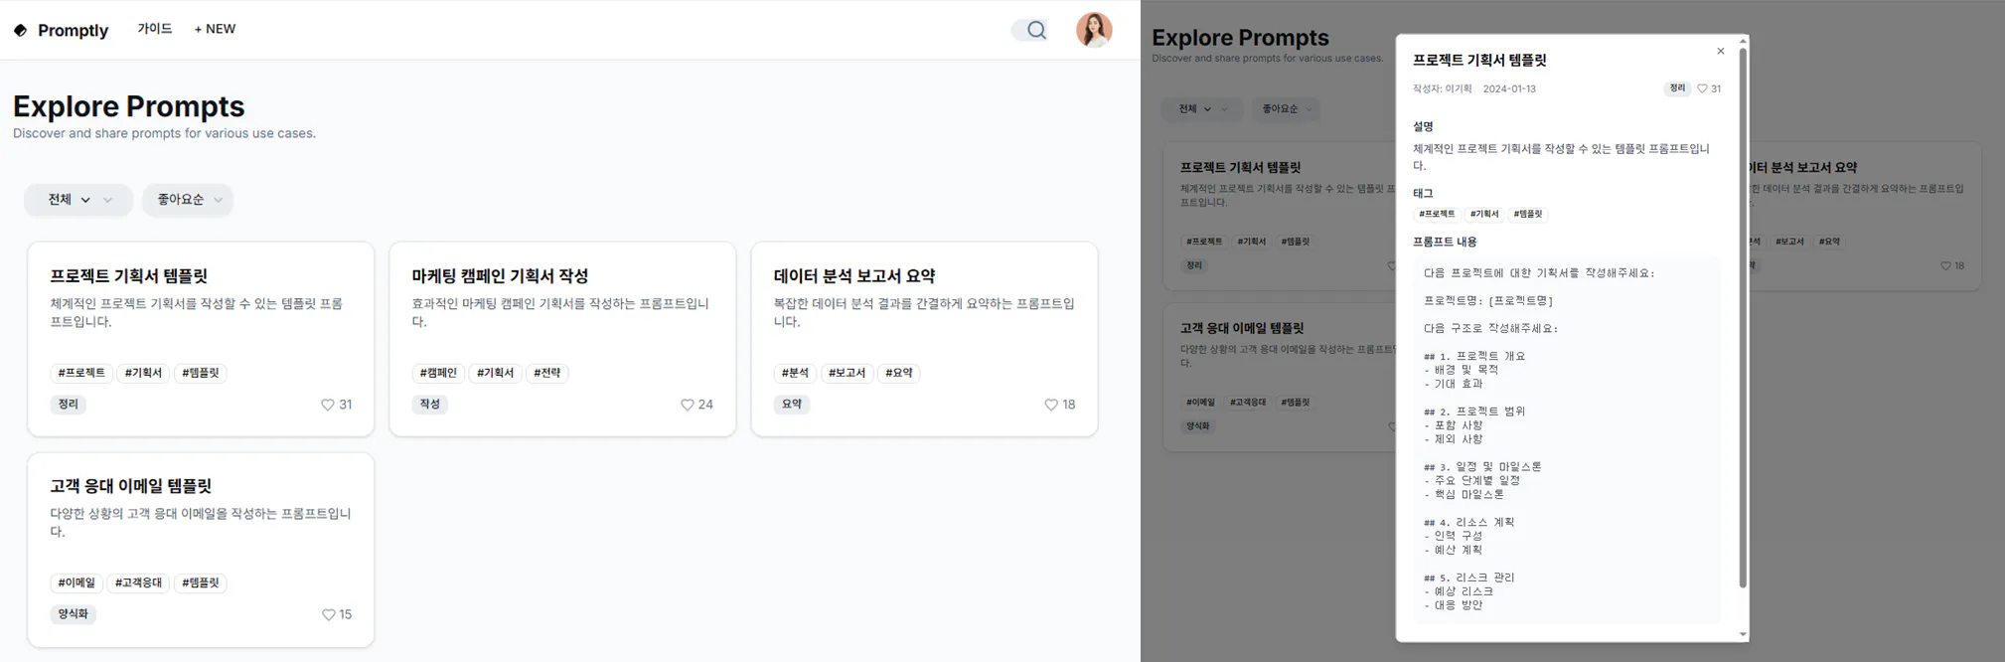Screen dimensions: 2005x662
Task: Open the 프로젝트 기획서 템플릿 card on left page
Action: pos(201,338)
